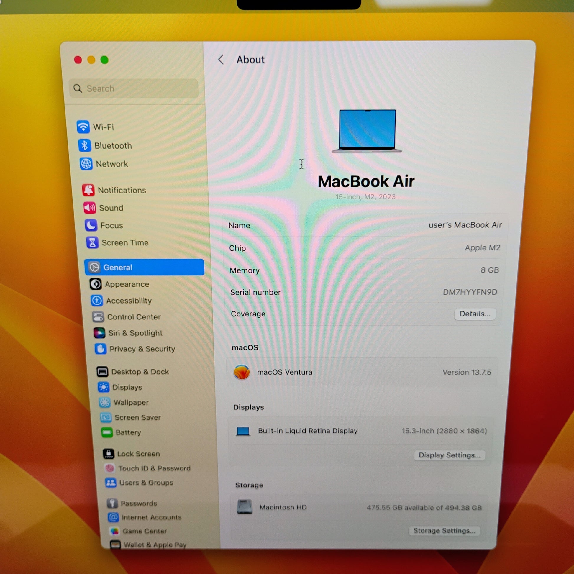Open the Internet Accounts @ icon
Viewport: 574px width, 574px height.
113,517
